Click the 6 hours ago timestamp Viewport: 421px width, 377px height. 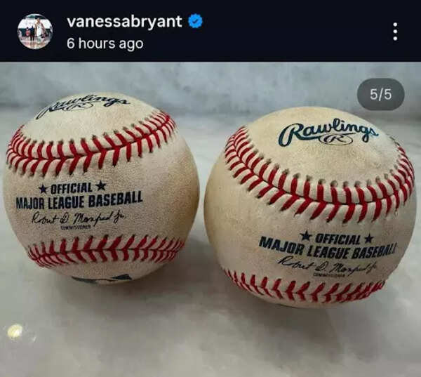[105, 44]
